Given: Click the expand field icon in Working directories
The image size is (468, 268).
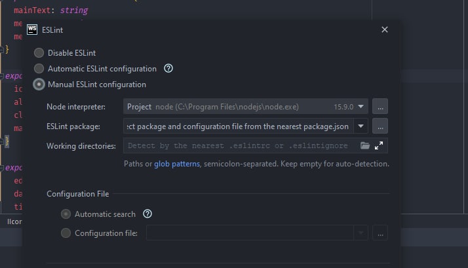Looking at the screenshot, I should tap(378, 145).
